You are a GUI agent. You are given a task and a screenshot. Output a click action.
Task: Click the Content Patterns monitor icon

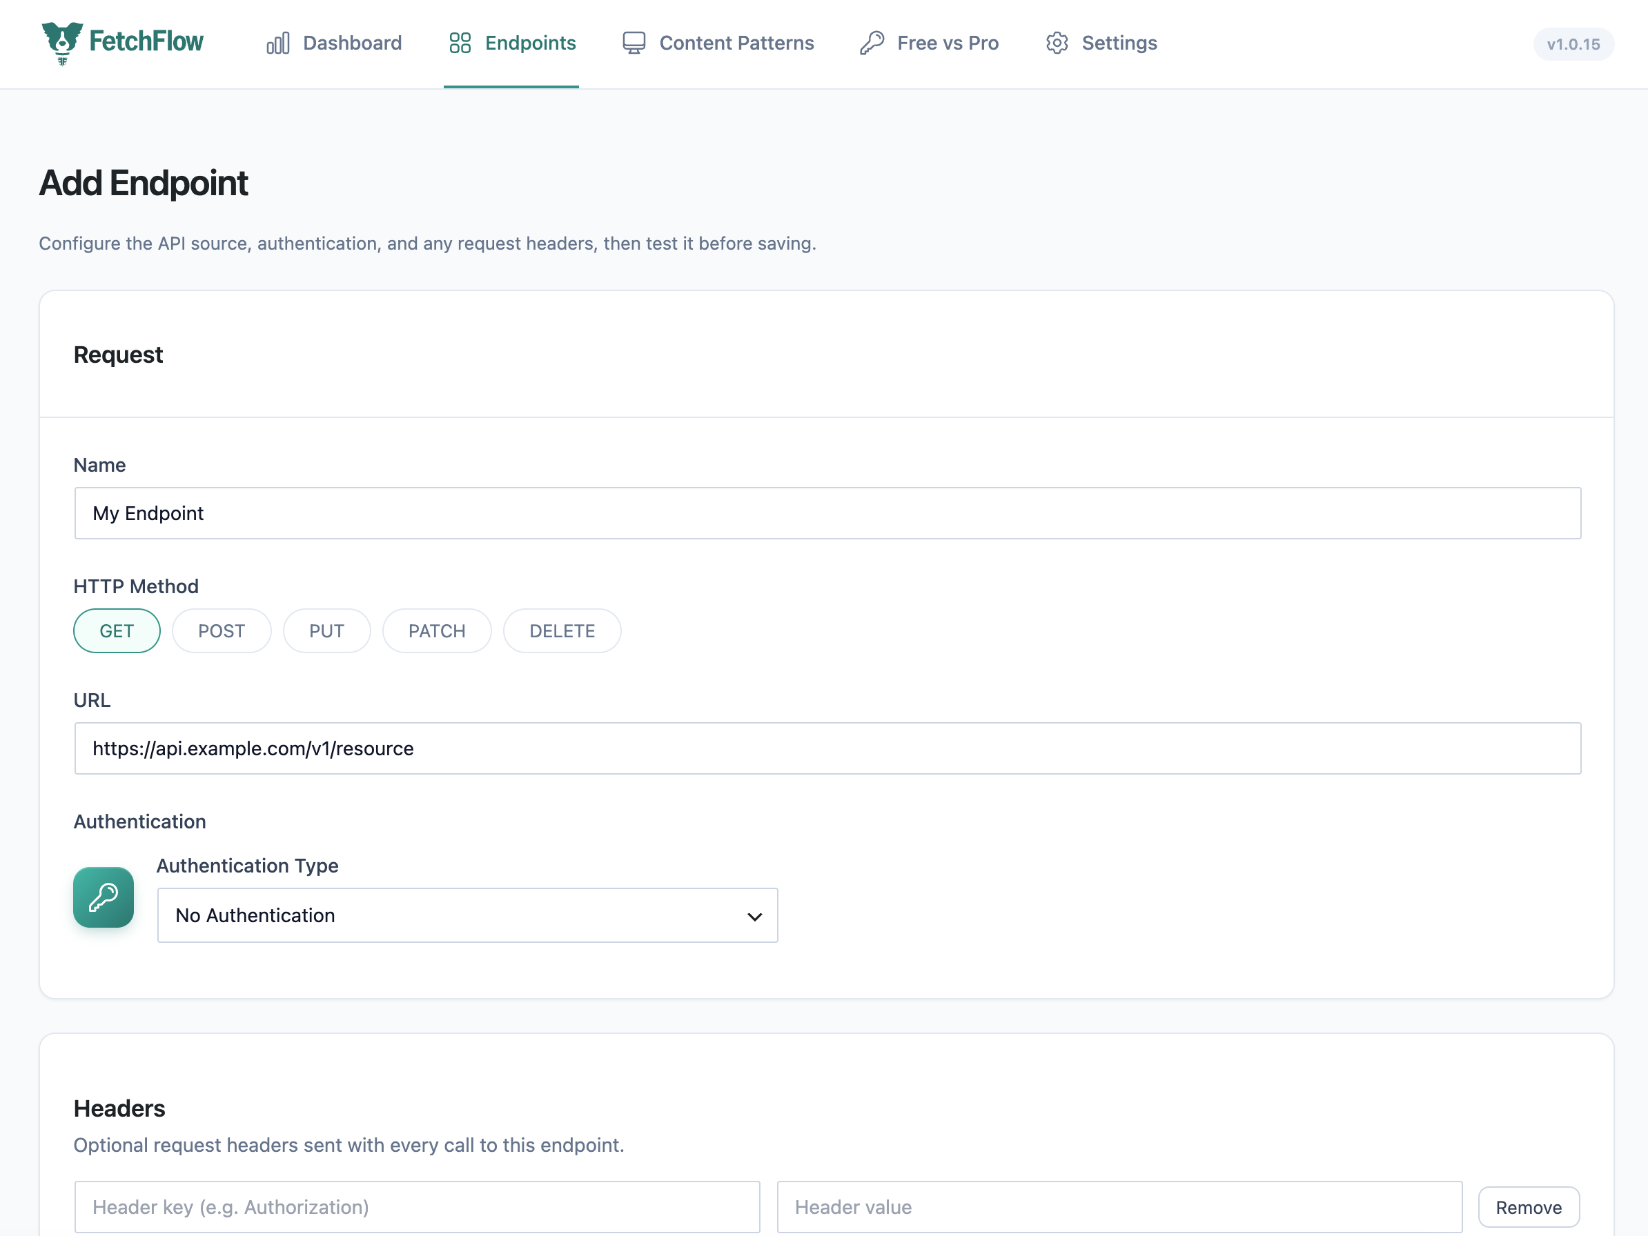(x=634, y=43)
